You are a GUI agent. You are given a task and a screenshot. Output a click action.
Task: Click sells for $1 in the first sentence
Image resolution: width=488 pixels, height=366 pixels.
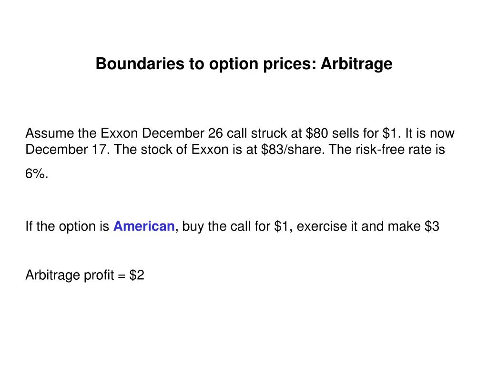tap(365, 133)
